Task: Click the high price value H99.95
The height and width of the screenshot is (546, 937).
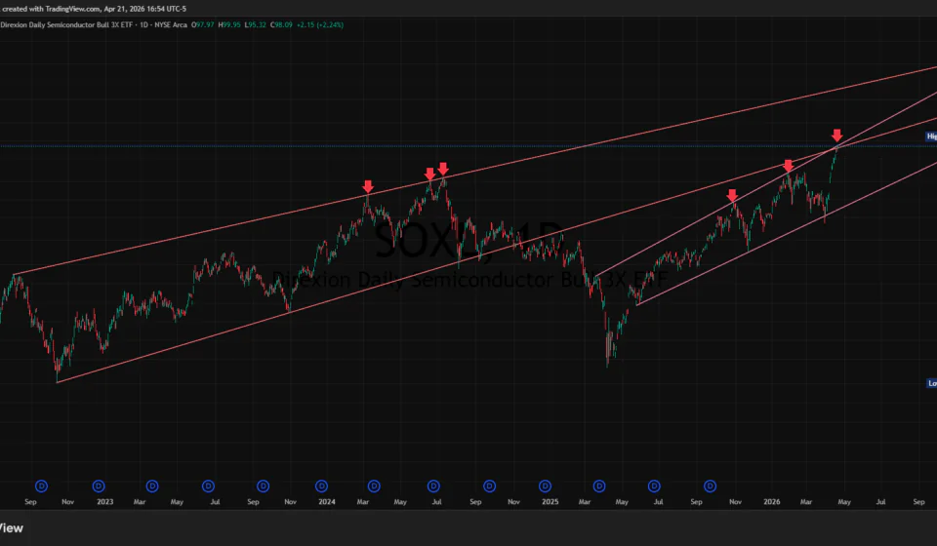Action: (229, 25)
